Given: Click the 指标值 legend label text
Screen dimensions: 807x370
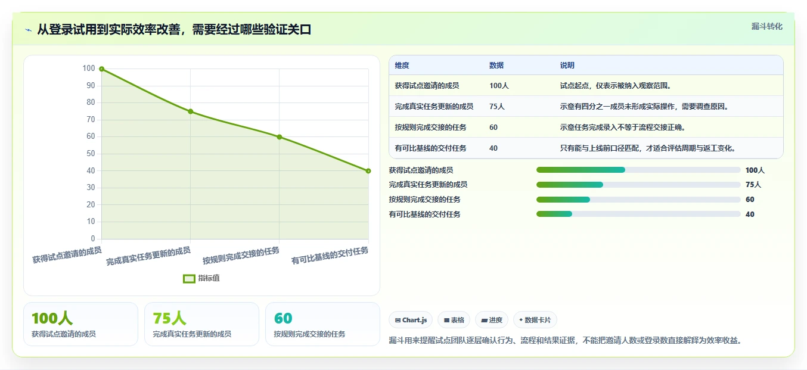Looking at the screenshot, I should (x=209, y=278).
